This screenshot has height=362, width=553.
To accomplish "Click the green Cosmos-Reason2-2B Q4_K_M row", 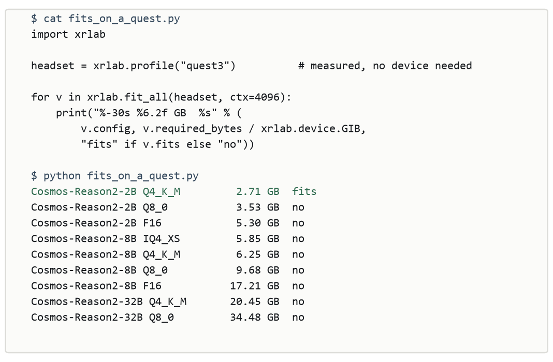I will coord(173,191).
